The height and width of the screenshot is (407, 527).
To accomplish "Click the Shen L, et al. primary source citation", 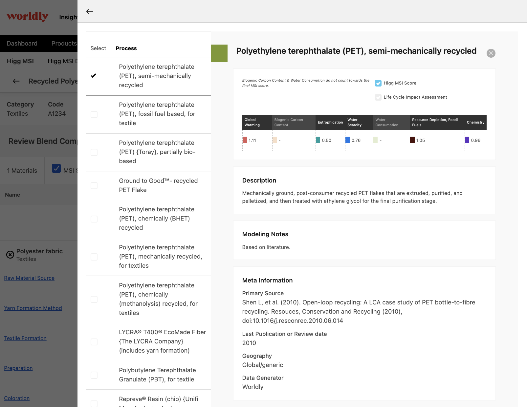I will click(x=359, y=312).
